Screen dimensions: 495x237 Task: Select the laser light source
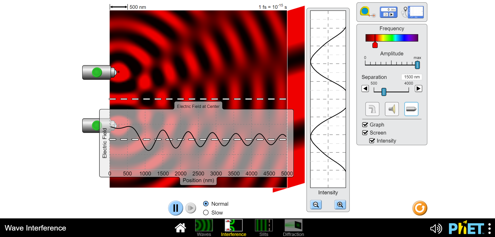coord(411,109)
